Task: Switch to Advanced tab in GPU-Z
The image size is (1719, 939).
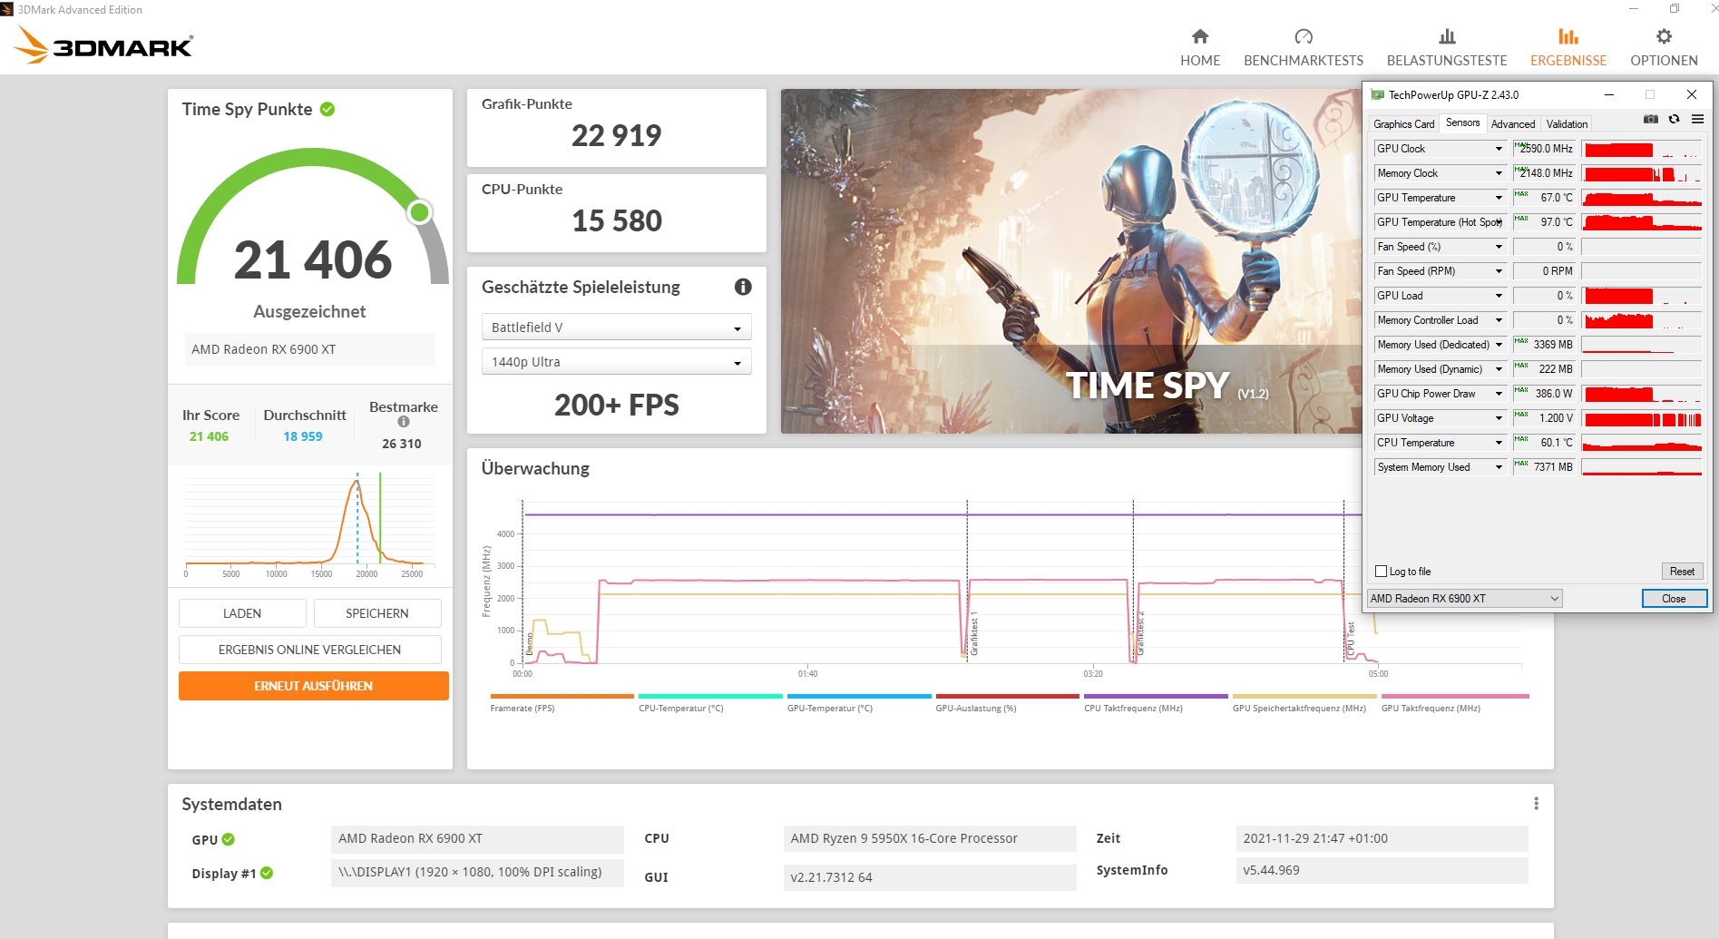Action: click(x=1513, y=124)
